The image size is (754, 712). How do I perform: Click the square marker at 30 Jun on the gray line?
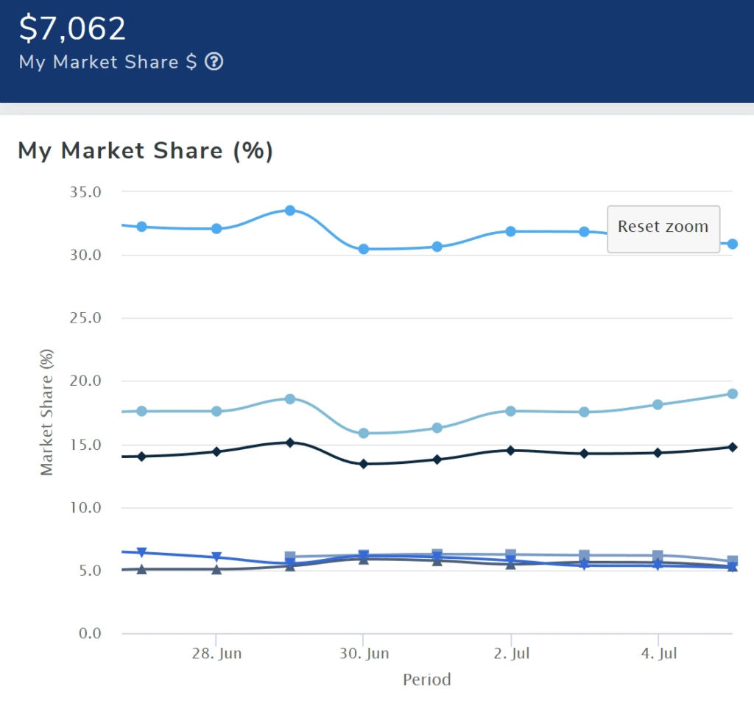click(364, 553)
